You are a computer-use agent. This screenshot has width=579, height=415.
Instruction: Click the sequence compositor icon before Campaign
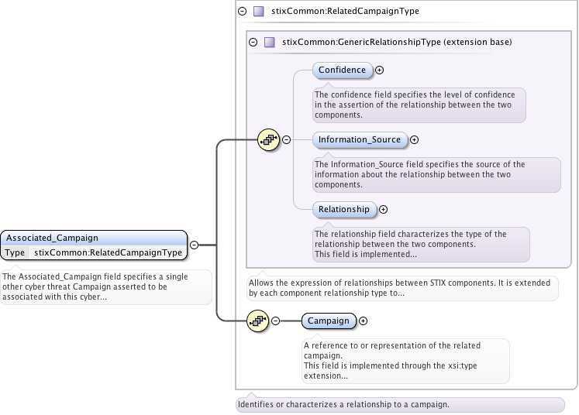pyautogui.click(x=257, y=321)
